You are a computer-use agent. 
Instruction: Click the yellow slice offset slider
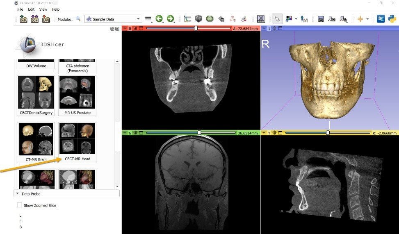click(328, 133)
